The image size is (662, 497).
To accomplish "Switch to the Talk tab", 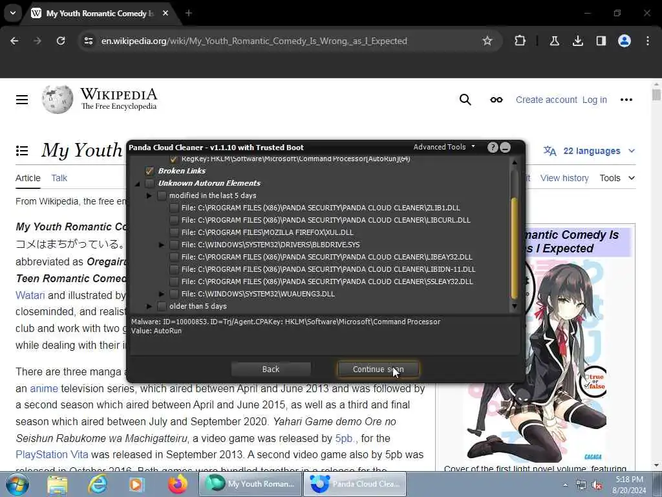I will (59, 178).
